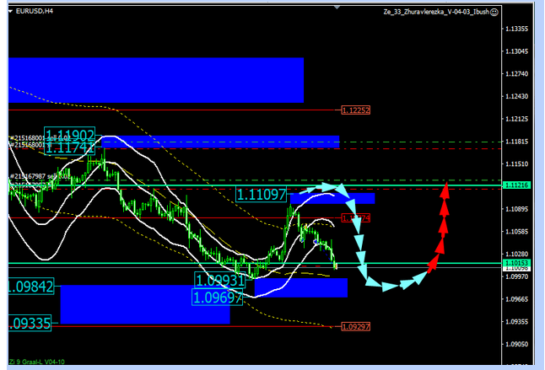This screenshot has width=545, height=370.
Task: Select the 1.12252 red price level tag
Action: pos(356,110)
